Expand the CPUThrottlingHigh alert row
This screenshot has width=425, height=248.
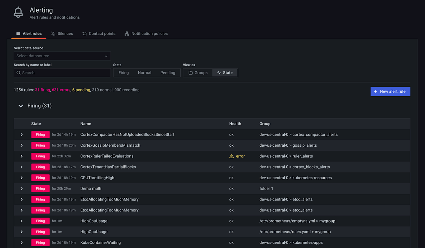tap(22, 178)
